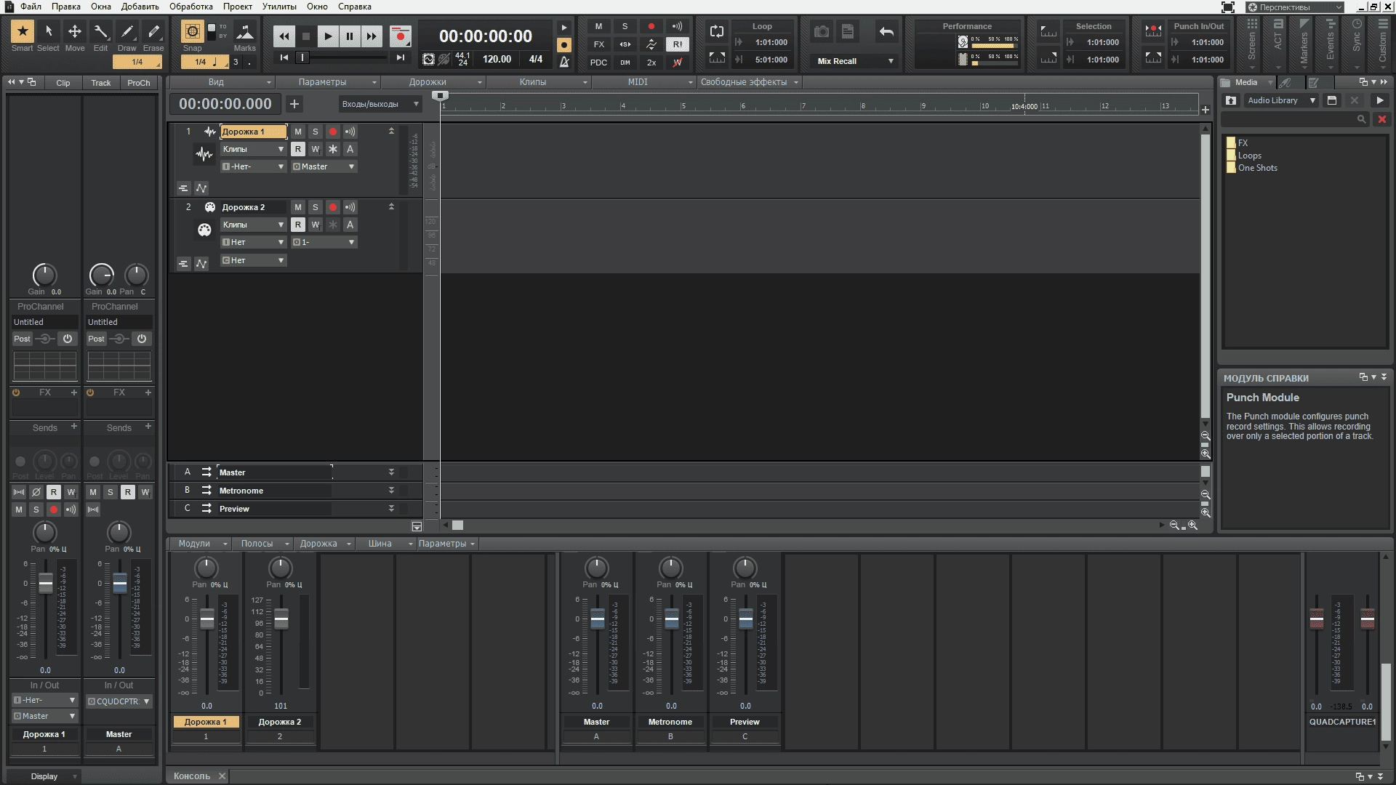Screen dimensions: 1396x785
Task: Click the FX bypass button in Mix module
Action: tap(598, 44)
